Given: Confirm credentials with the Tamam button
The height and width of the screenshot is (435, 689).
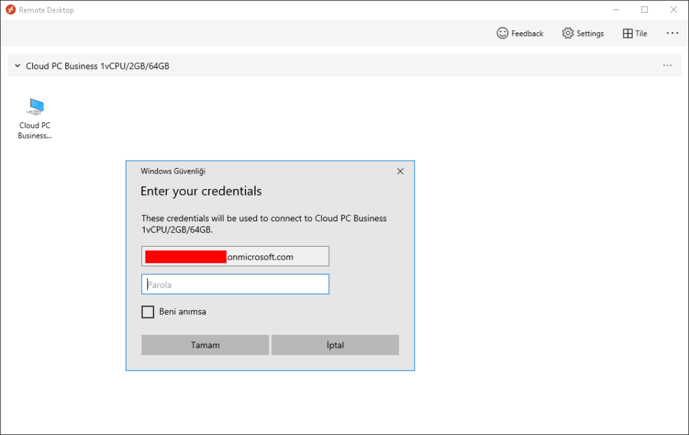Looking at the screenshot, I should (205, 345).
